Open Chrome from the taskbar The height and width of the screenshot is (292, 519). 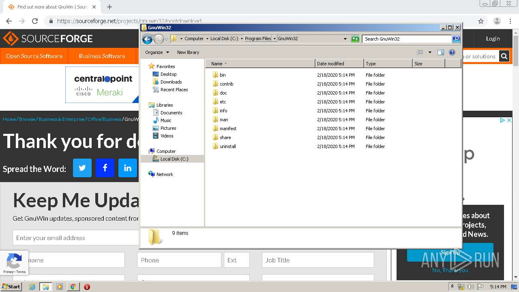[73, 287]
